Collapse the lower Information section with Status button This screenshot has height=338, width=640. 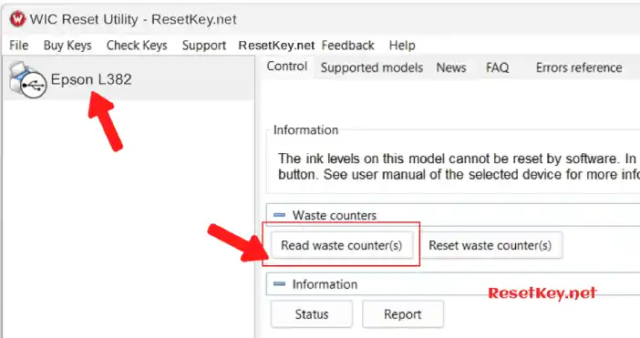click(x=279, y=283)
